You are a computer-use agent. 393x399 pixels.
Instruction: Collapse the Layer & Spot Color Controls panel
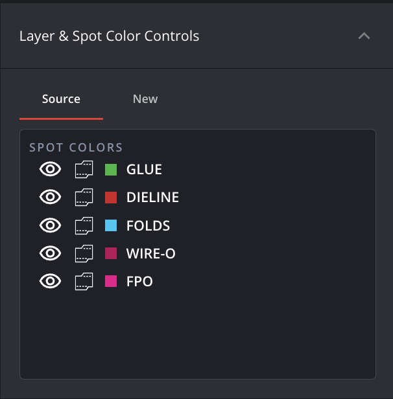coord(364,36)
